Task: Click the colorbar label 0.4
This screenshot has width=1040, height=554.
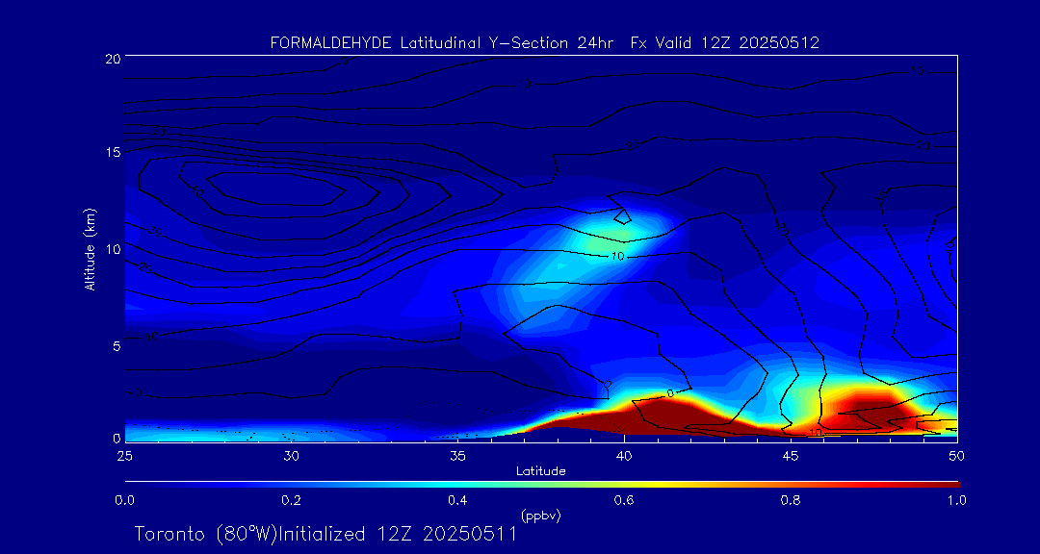Action: click(x=457, y=500)
